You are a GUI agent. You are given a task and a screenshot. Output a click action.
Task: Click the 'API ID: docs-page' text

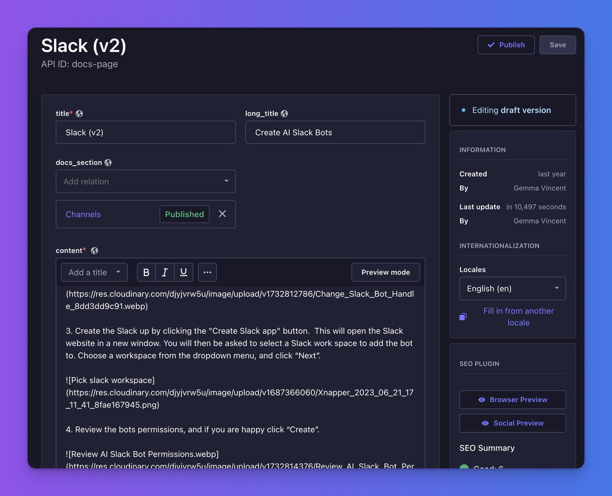[x=80, y=64]
